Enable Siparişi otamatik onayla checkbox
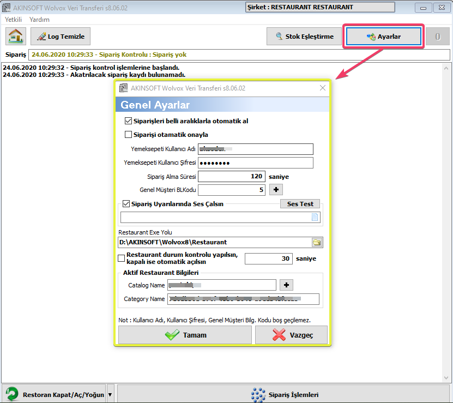 tap(128, 135)
